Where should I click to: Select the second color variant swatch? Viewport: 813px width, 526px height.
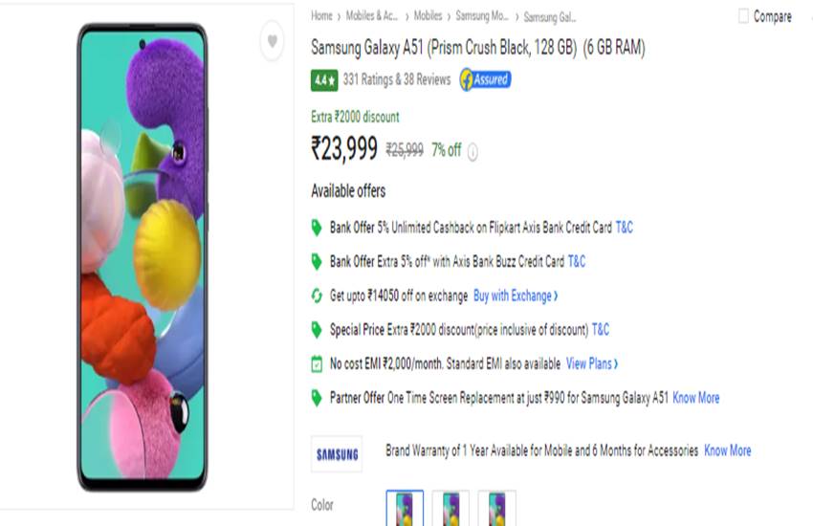[450, 508]
